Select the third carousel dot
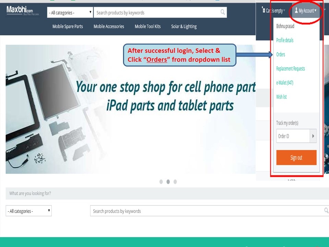329x247 pixels. click(x=175, y=182)
